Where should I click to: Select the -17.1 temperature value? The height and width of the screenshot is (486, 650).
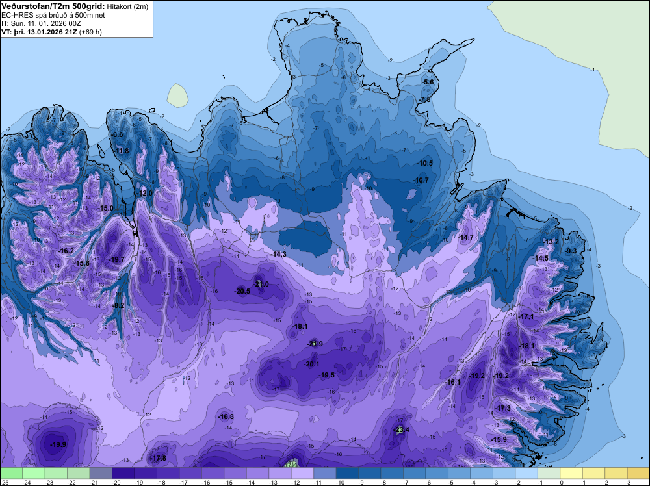[526, 316]
